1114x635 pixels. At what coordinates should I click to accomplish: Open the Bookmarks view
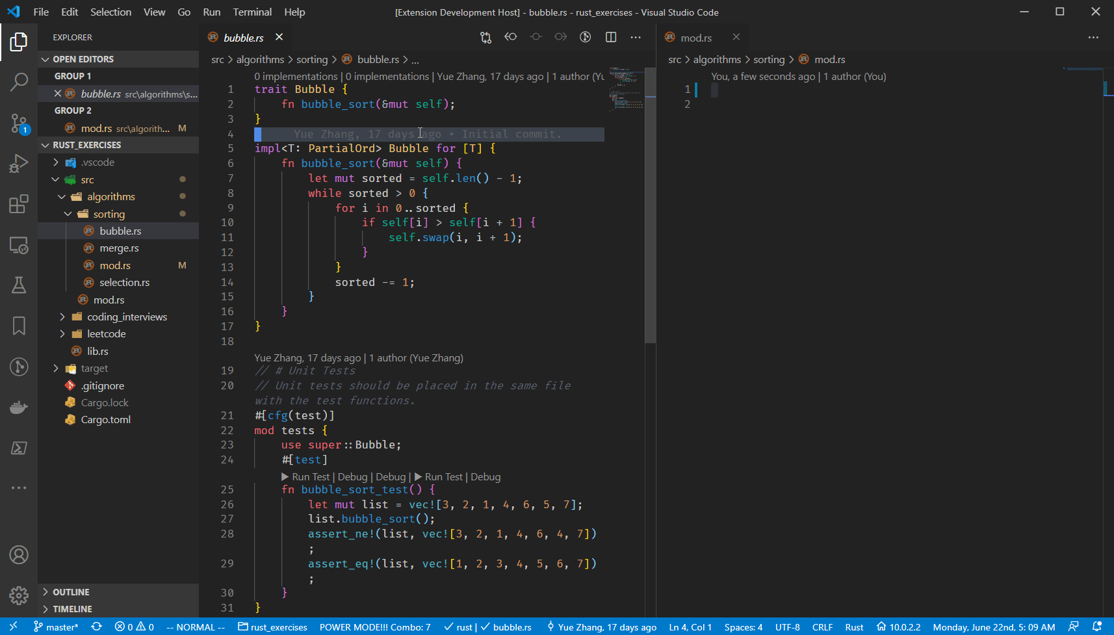pyautogui.click(x=19, y=326)
